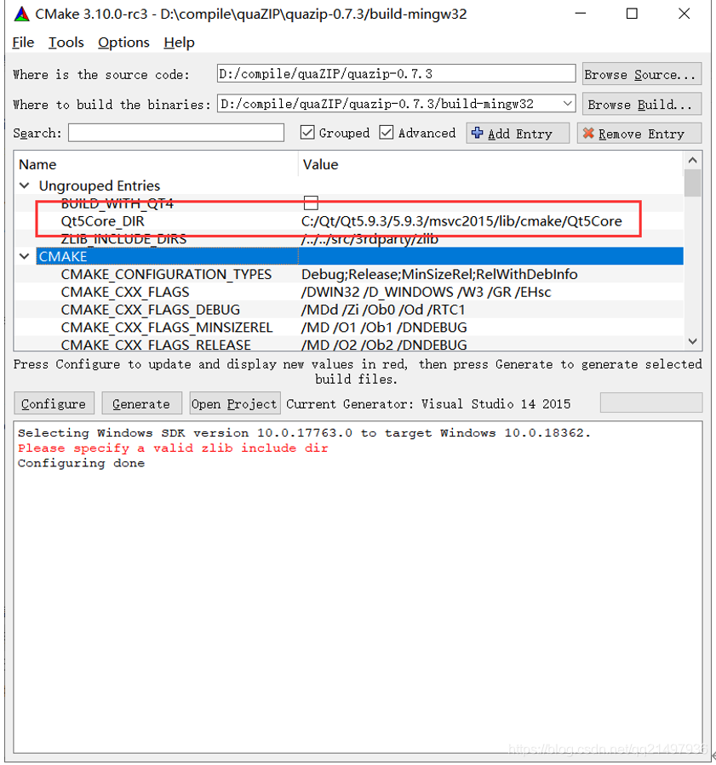
Task: Click the /MD /O1 /Ob1 /DNDEBUG value
Action: pyautogui.click(x=384, y=327)
